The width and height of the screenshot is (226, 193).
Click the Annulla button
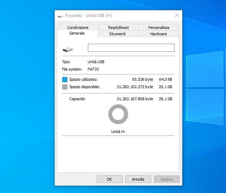pyautogui.click(x=138, y=179)
